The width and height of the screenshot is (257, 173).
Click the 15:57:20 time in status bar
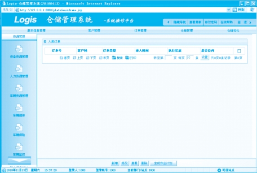coord(50,170)
